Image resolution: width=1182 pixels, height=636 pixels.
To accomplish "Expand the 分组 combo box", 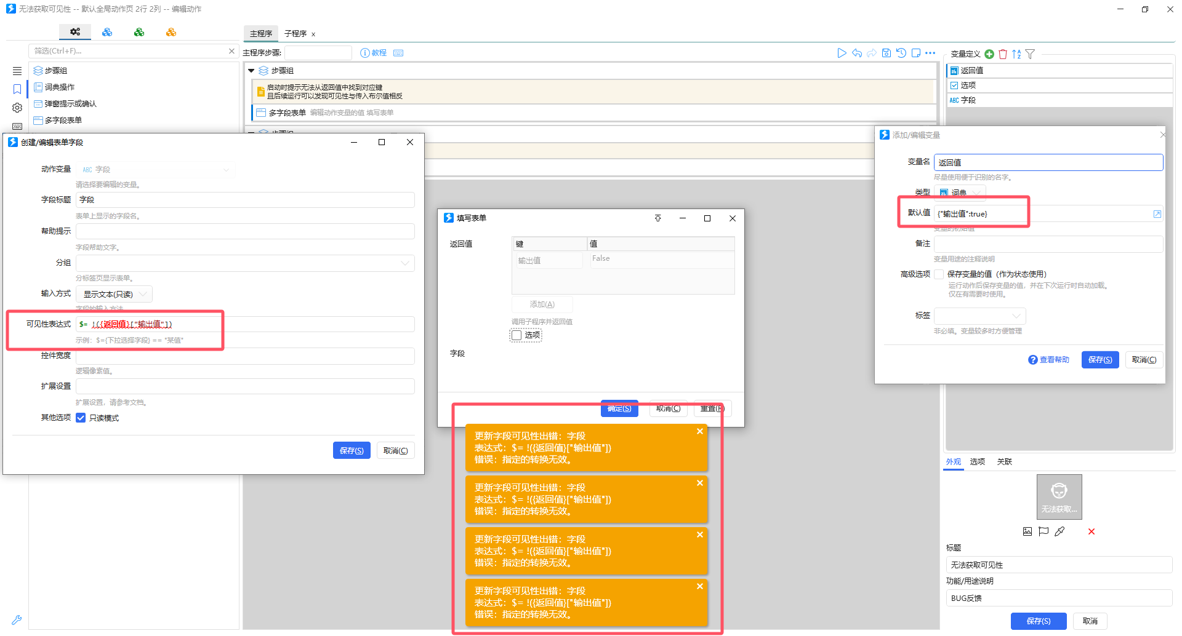I will 404,263.
